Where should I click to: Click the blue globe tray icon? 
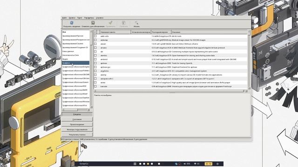point(176,164)
